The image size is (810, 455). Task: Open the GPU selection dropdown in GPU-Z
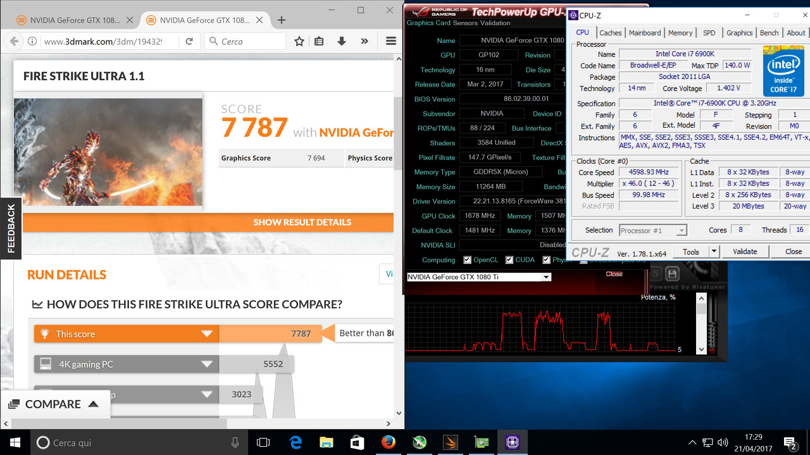tap(546, 277)
